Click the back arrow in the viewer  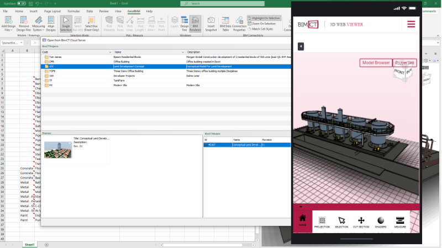[x=301, y=46]
